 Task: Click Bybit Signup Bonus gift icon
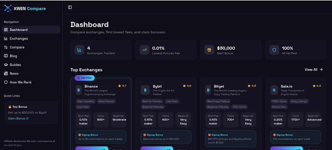pos(145,135)
